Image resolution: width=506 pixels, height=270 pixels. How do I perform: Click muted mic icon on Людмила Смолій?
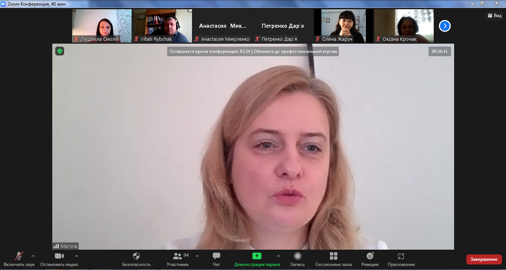tap(76, 39)
